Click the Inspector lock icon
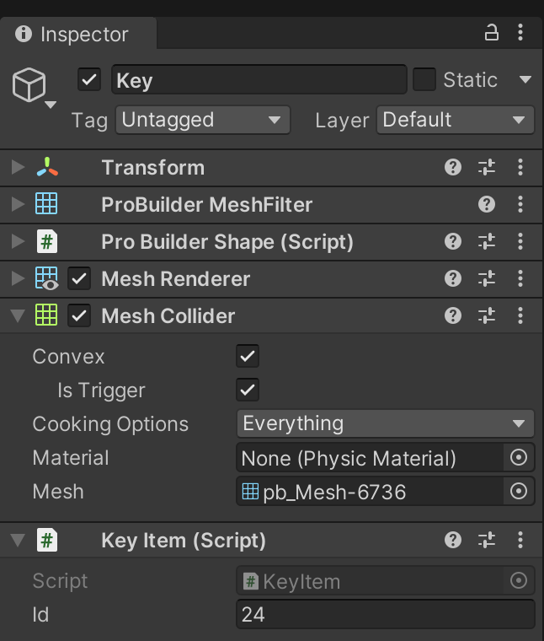This screenshot has width=544, height=641. (x=491, y=33)
